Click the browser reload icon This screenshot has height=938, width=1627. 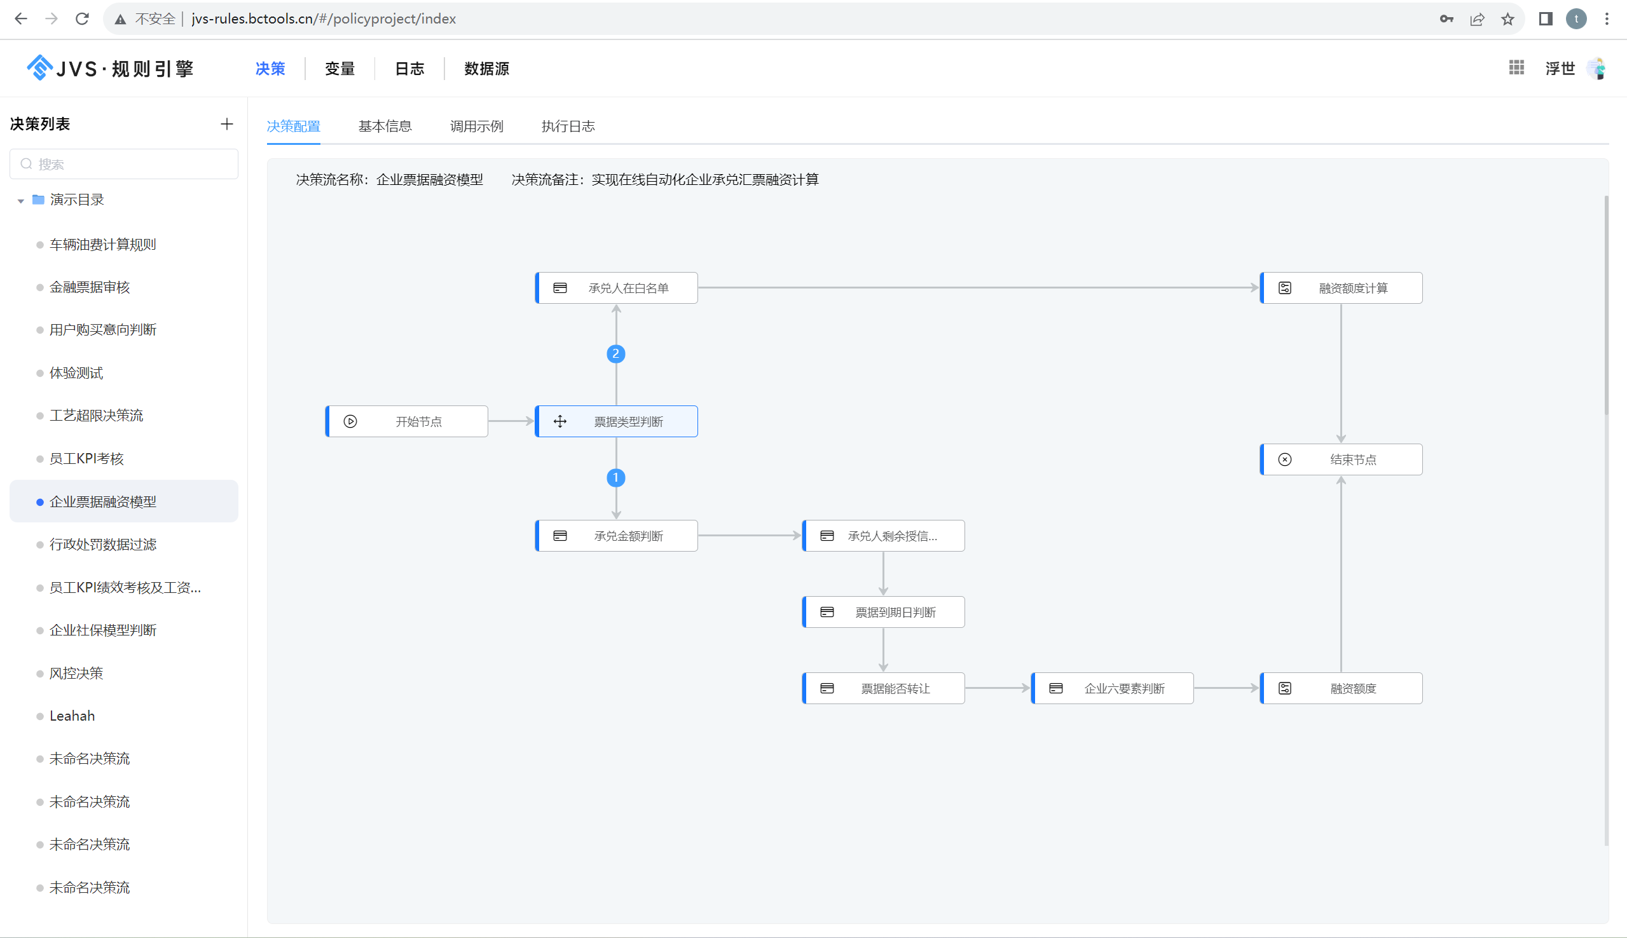tap(82, 18)
